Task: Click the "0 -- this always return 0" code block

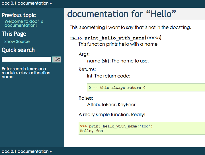Action: pos(146,87)
